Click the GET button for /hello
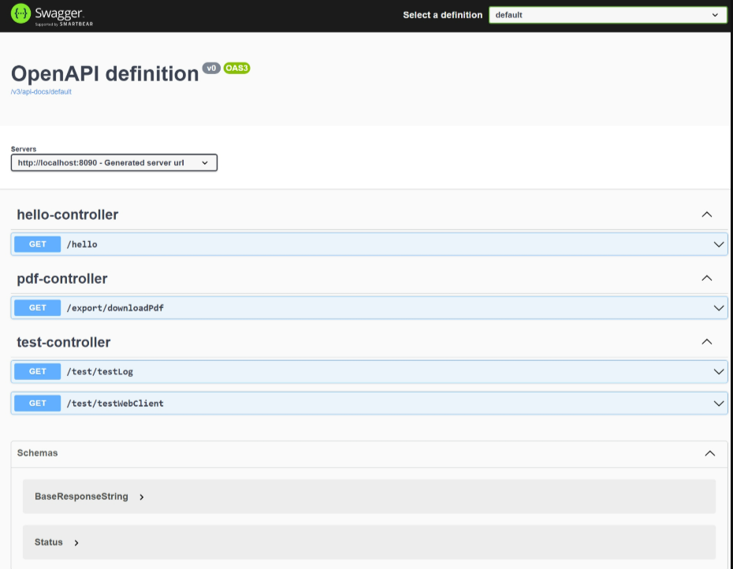This screenshot has height=569, width=733. click(x=37, y=244)
